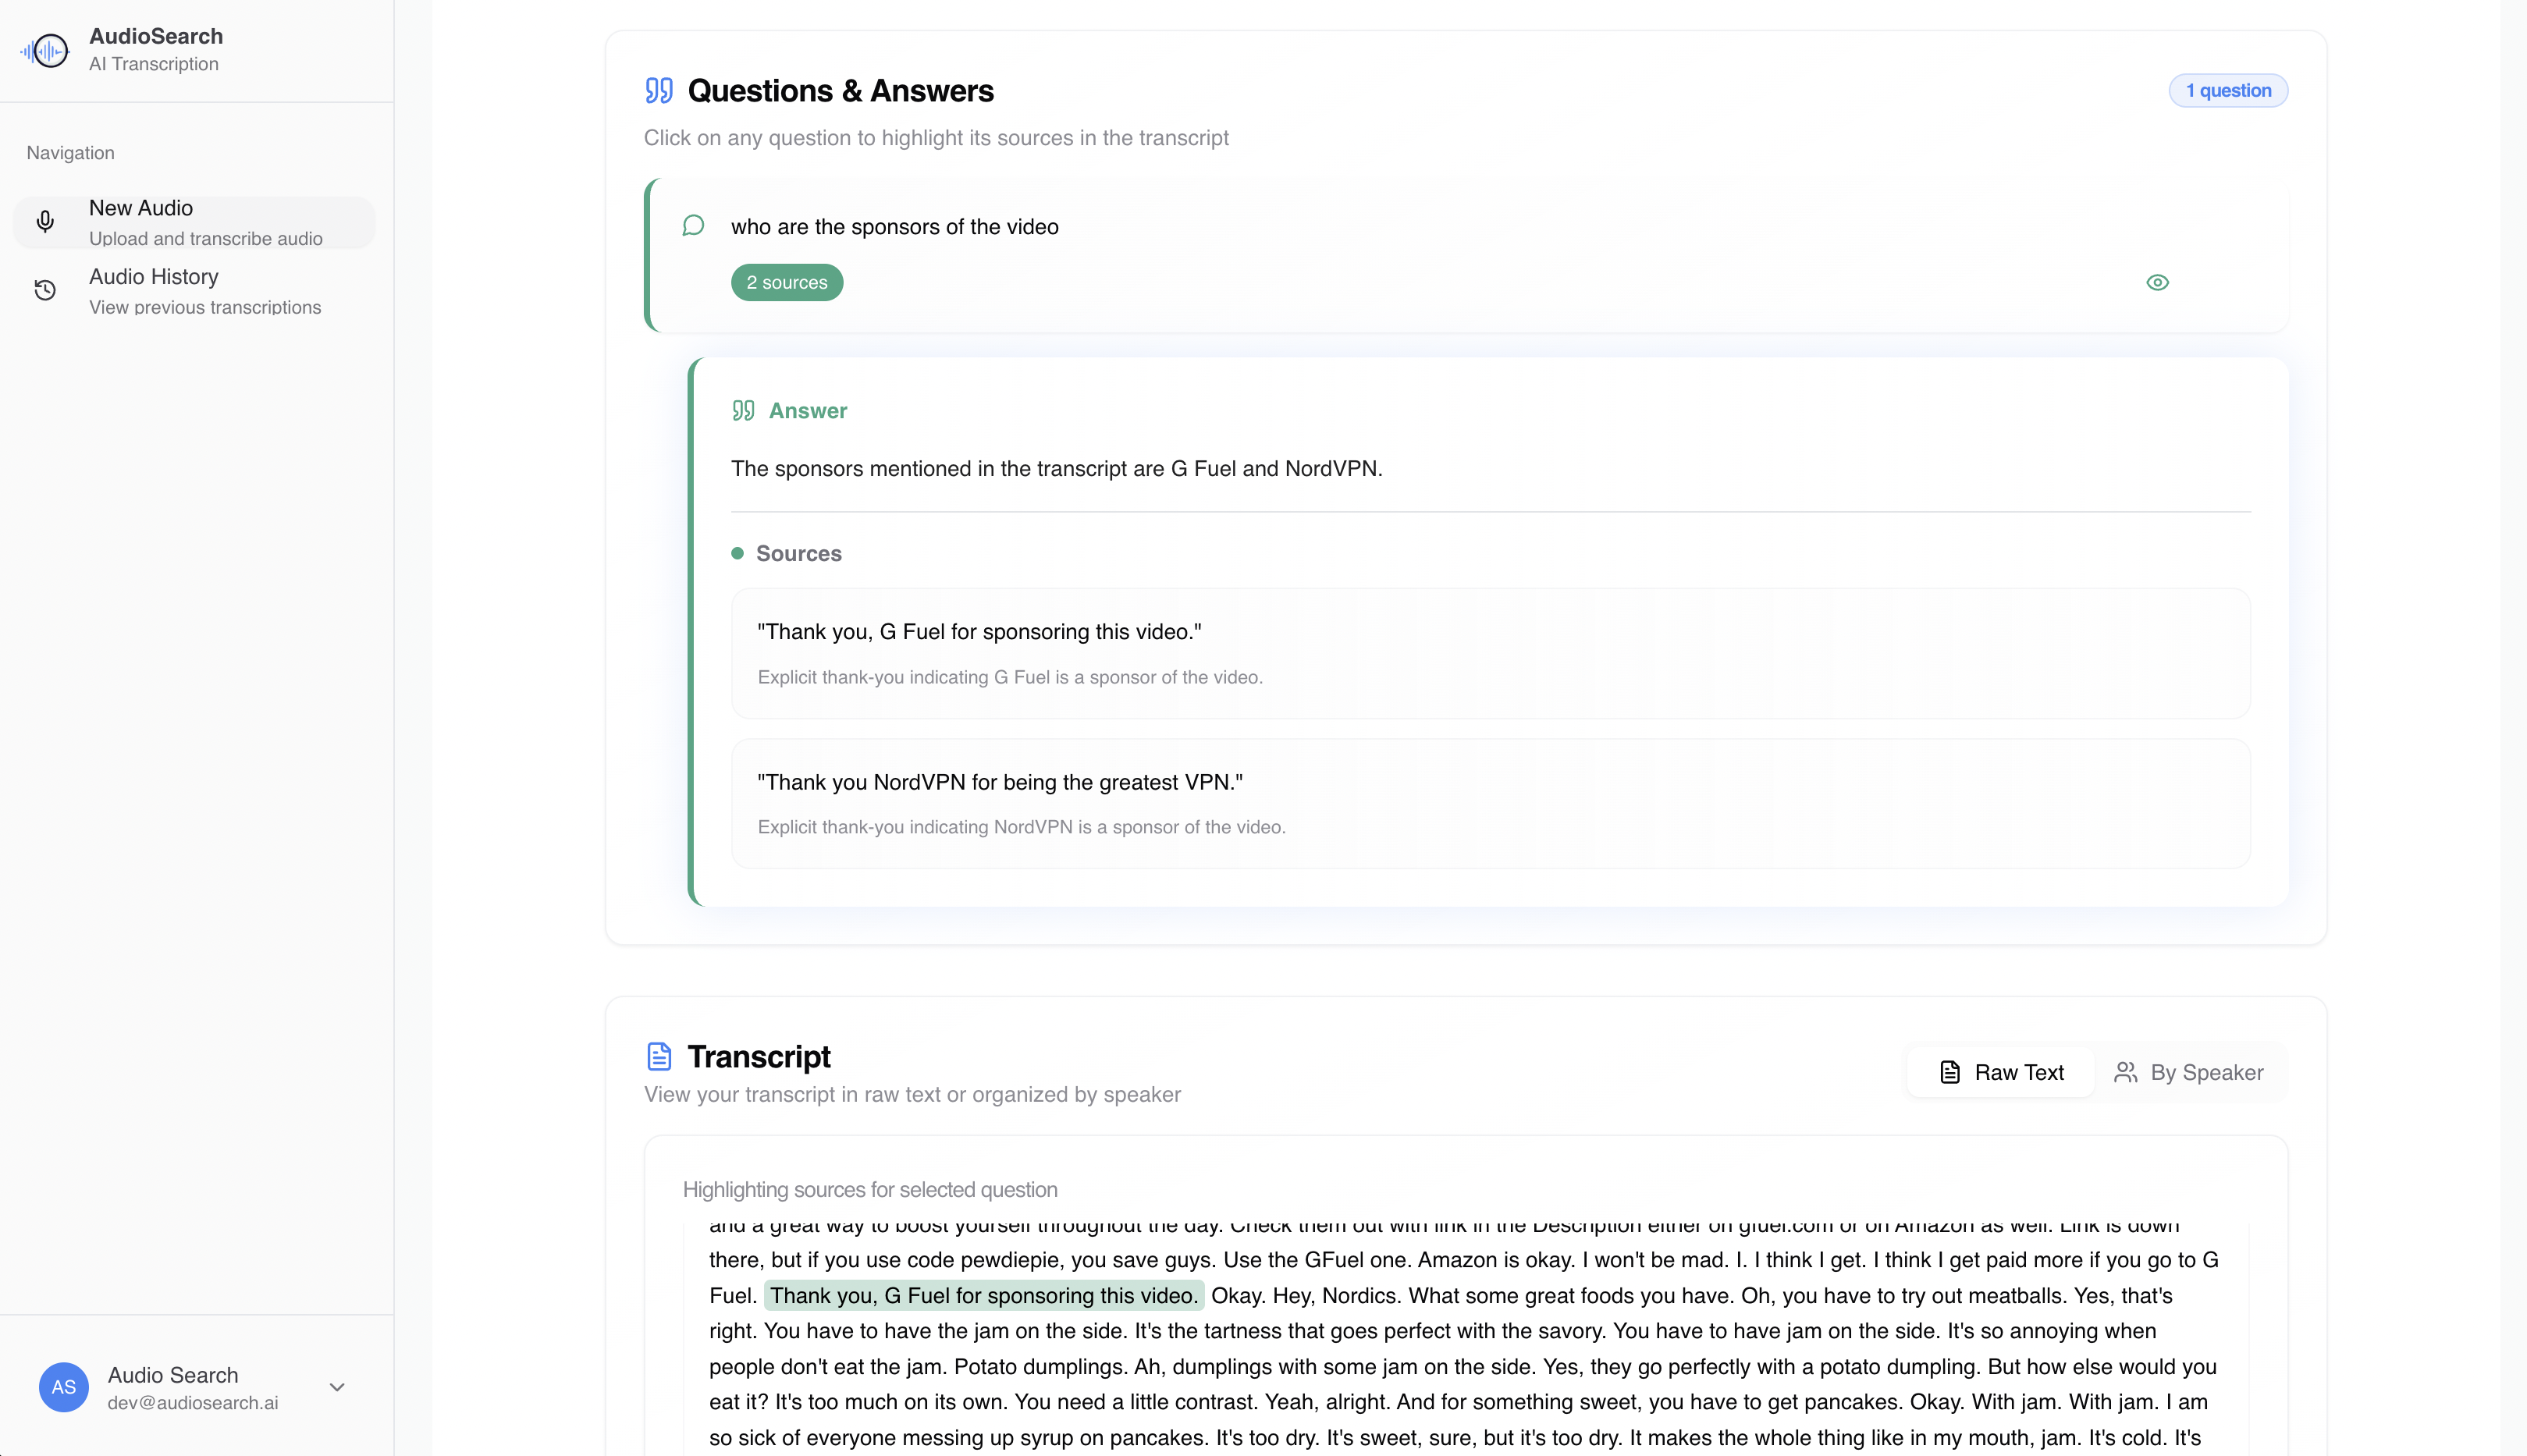Click the highlighted G Fuel sentence in transcript
The height and width of the screenshot is (1456, 2527).
point(983,1296)
